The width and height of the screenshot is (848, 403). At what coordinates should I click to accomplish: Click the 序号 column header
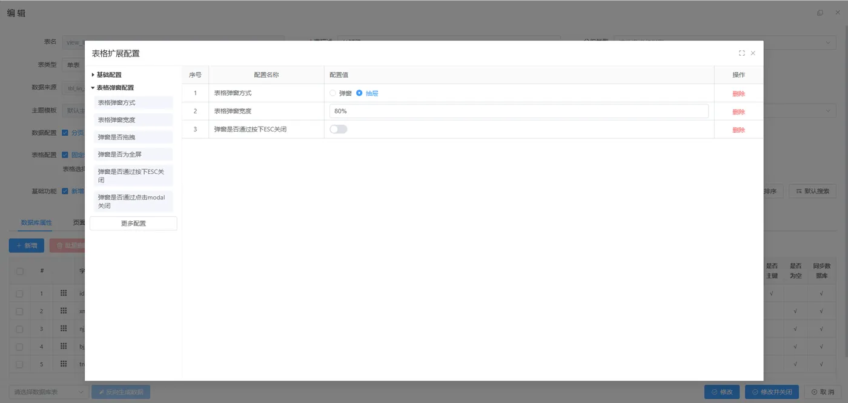click(x=195, y=75)
